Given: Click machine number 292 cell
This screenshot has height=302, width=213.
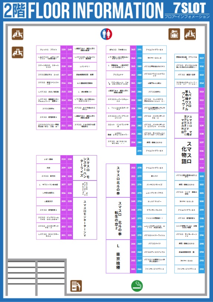Looking at the screenshot, I should (201, 269).
